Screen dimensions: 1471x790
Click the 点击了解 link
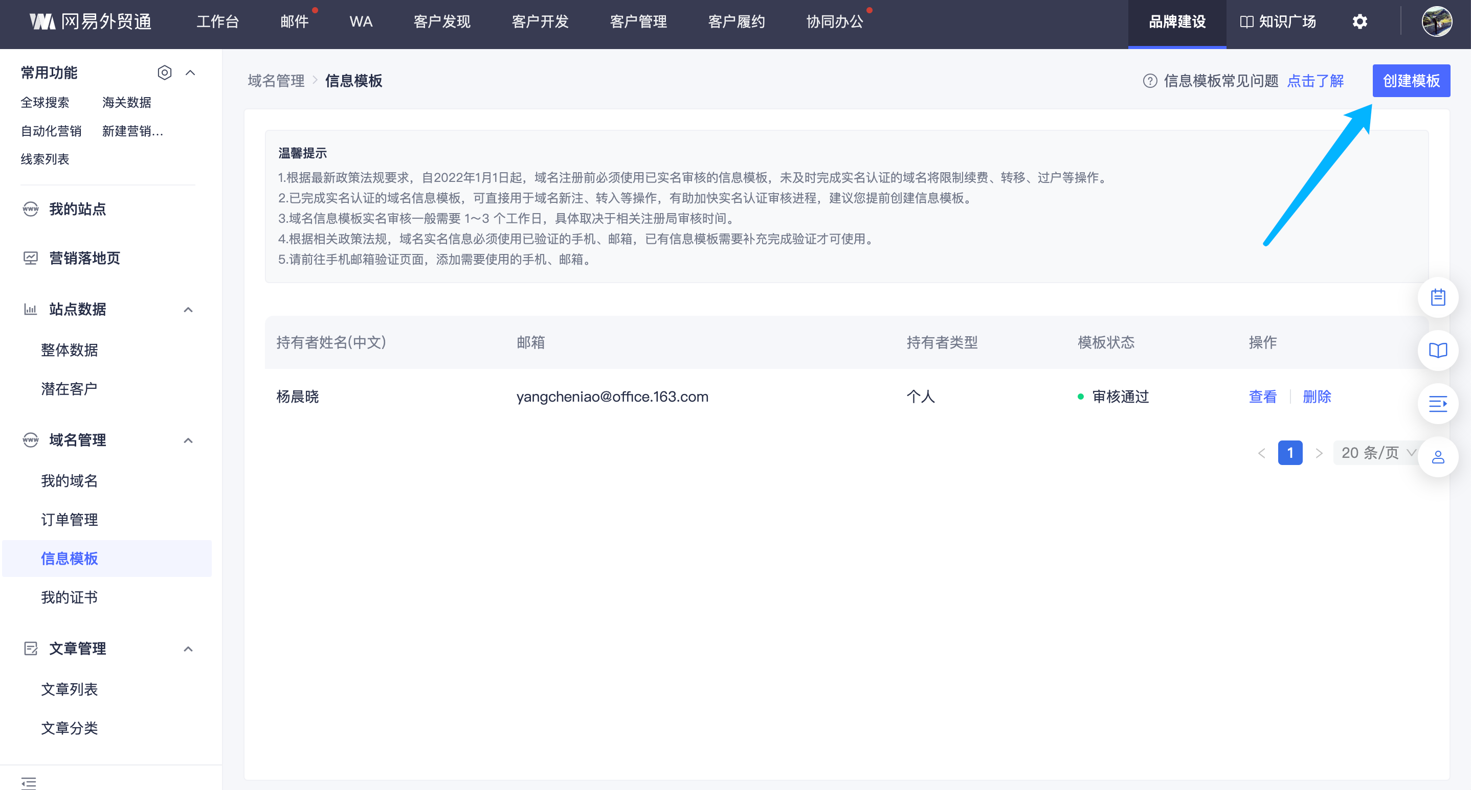1315,81
